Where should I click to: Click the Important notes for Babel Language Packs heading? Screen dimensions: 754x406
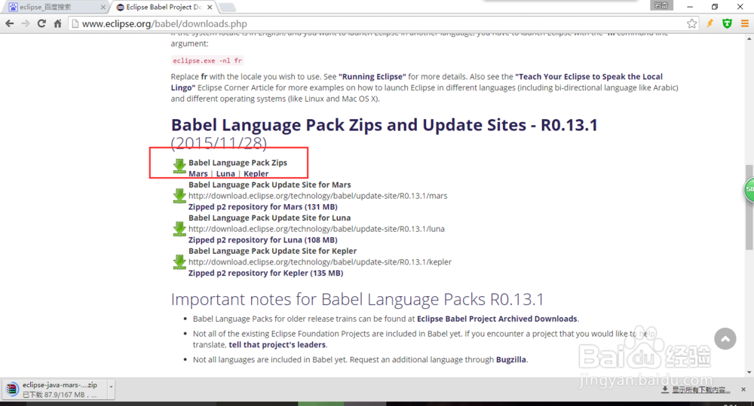pyautogui.click(x=357, y=299)
